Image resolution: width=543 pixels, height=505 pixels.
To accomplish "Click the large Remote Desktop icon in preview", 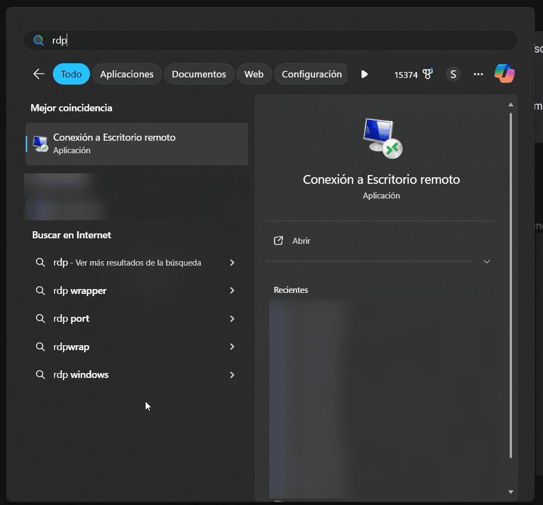I will 382,138.
